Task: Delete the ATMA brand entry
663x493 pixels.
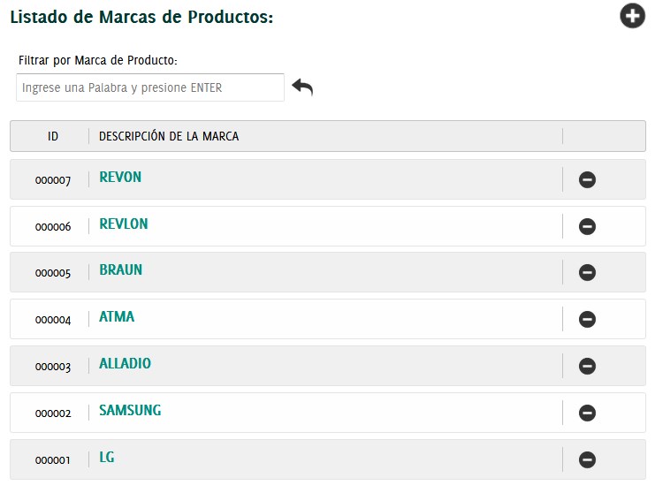Action: point(587,319)
